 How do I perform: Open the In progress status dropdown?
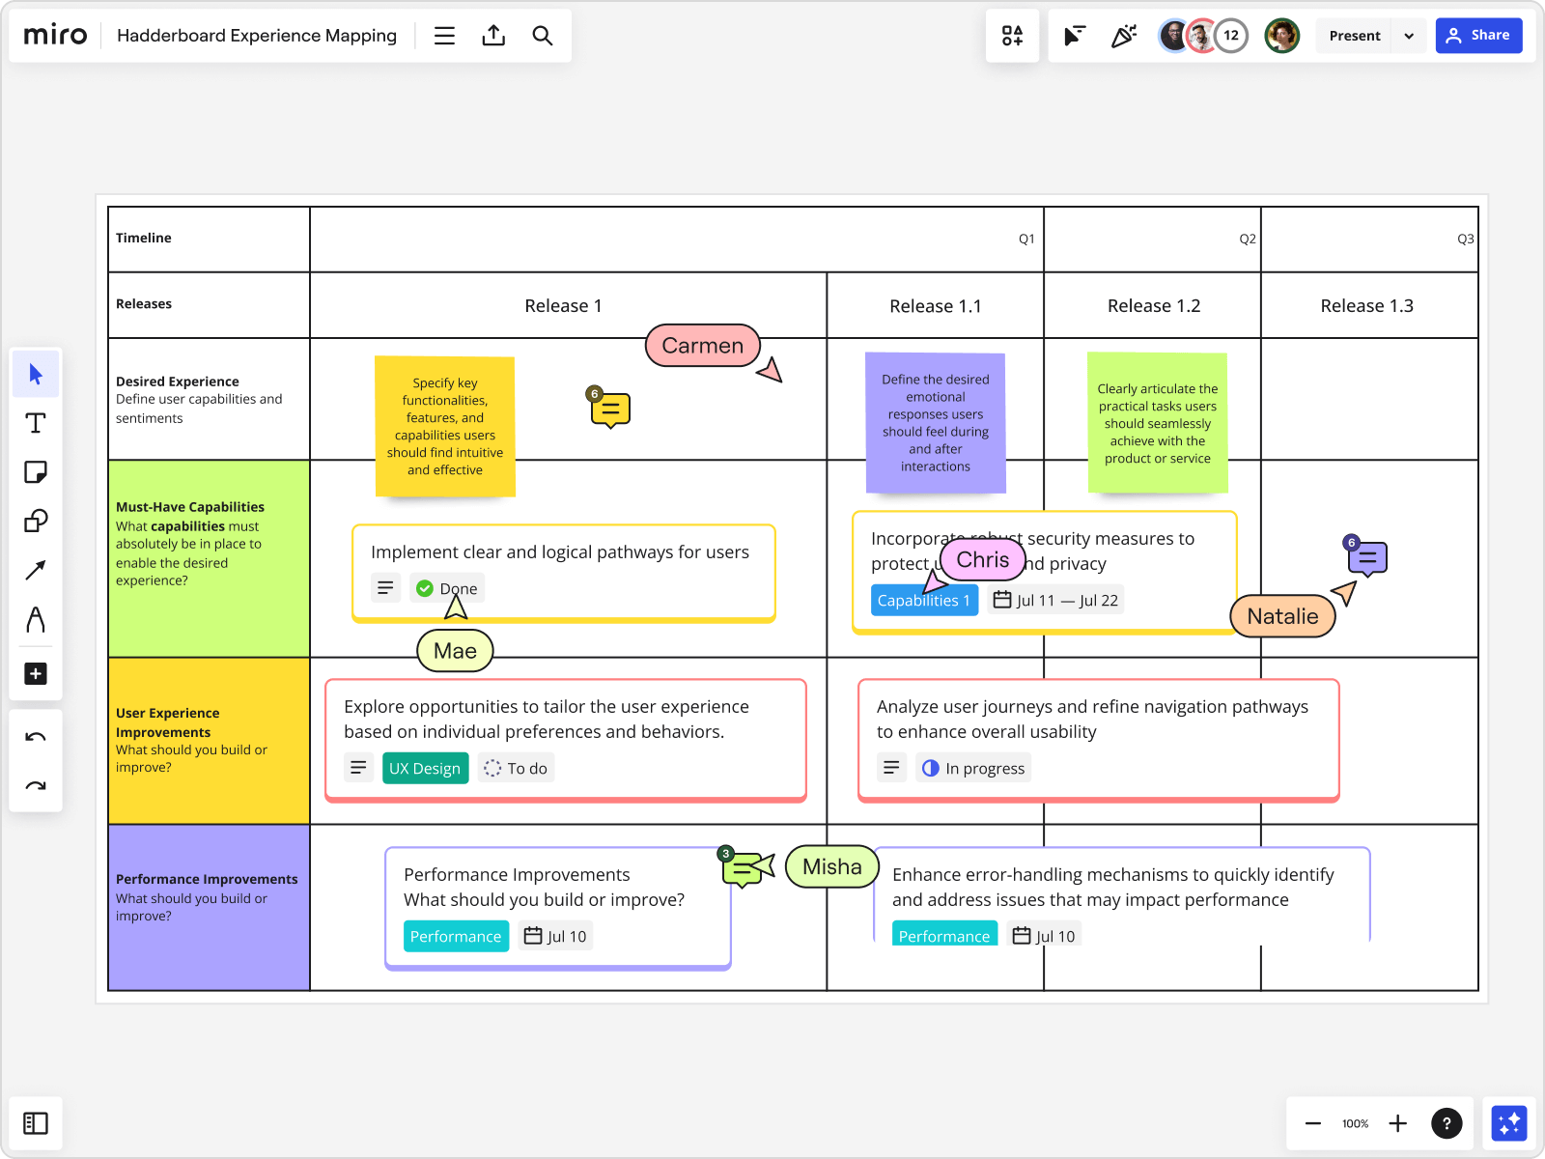[x=973, y=768]
